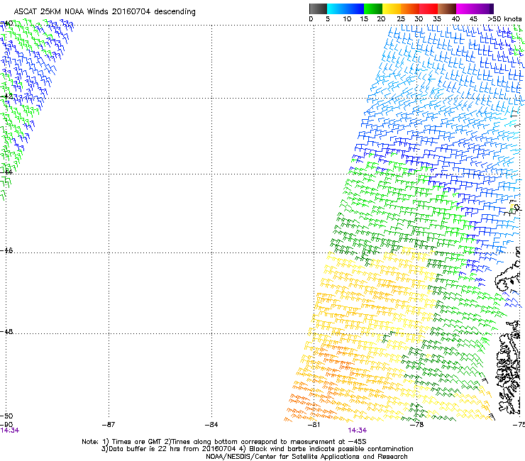Screen dimensions: 525x461
Task: Click the brown 35-40 knots legend segment
Action: click(447, 9)
